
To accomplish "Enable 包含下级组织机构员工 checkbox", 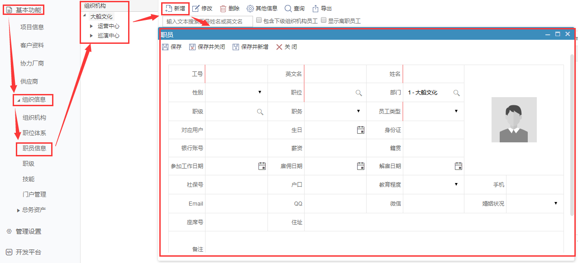I will point(259,20).
